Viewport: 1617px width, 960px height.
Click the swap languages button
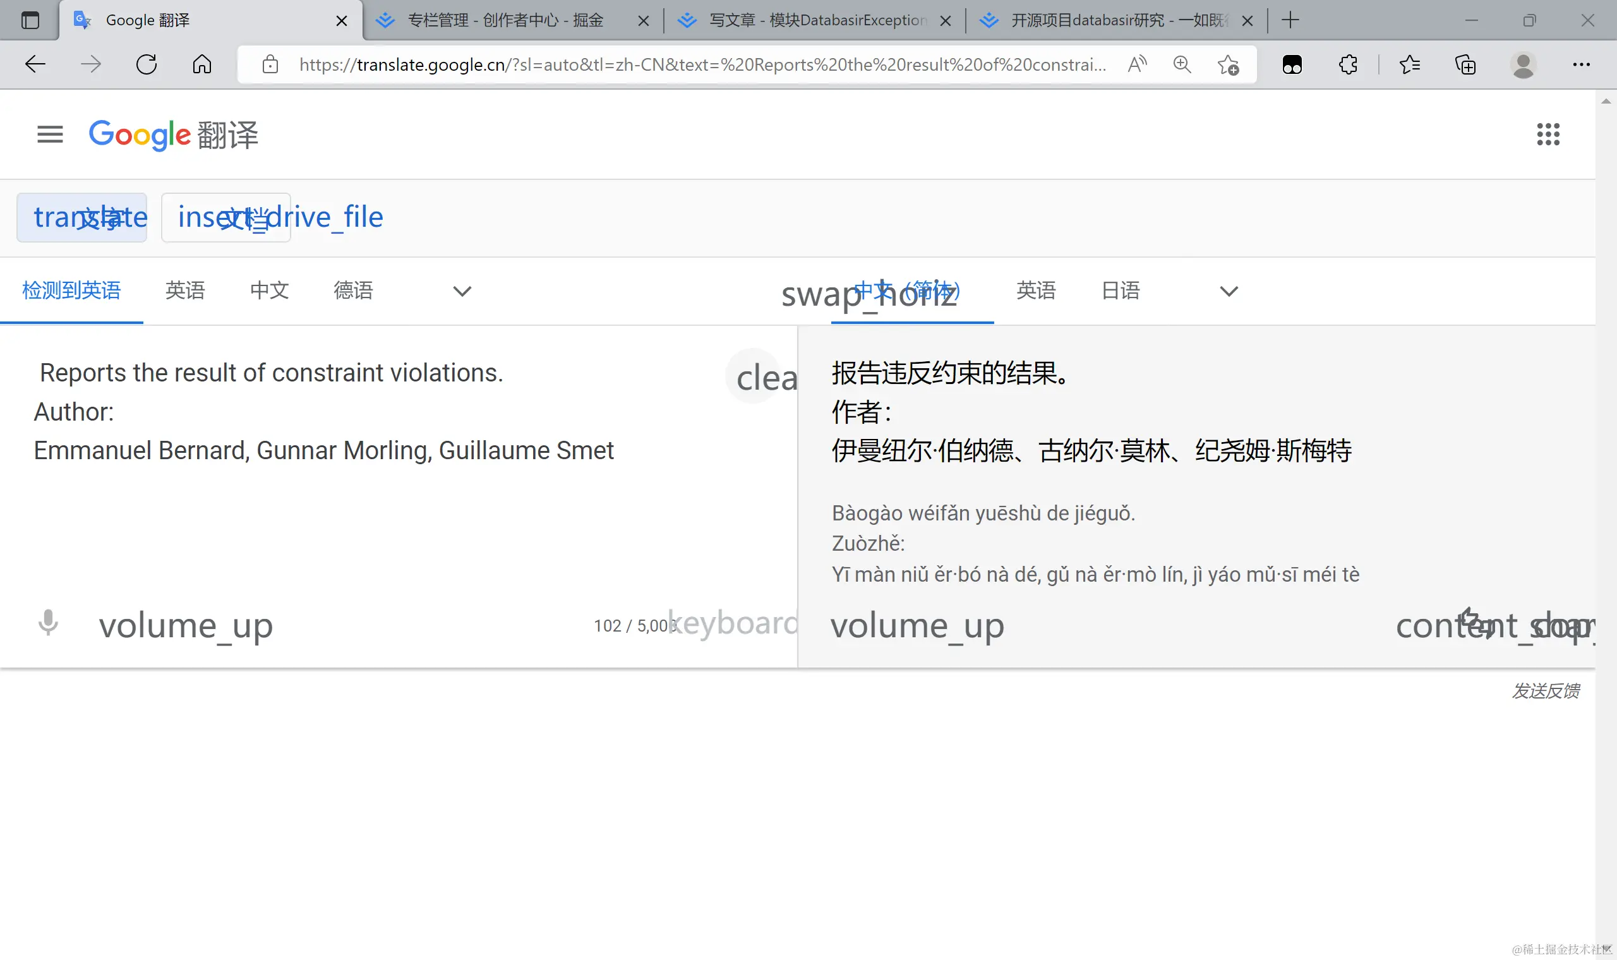pos(800,292)
